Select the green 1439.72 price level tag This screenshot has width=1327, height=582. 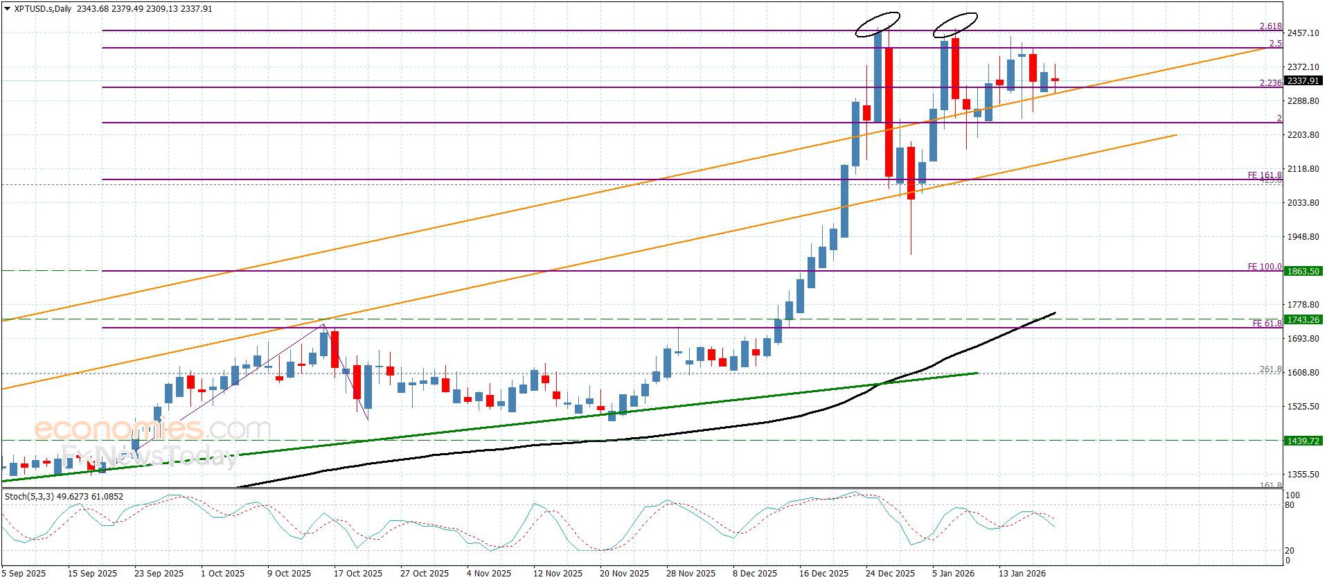(1301, 441)
